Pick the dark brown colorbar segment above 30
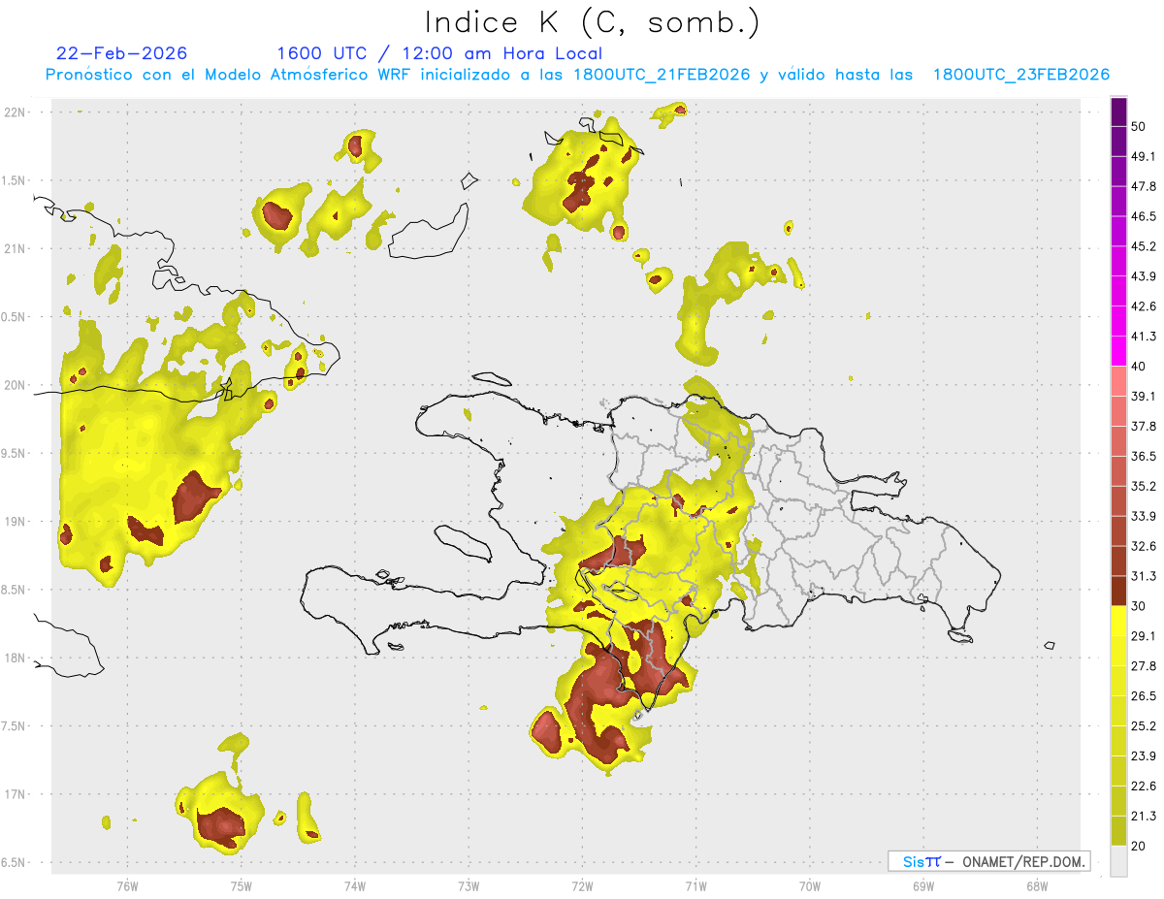The height and width of the screenshot is (899, 1164). 1118,591
